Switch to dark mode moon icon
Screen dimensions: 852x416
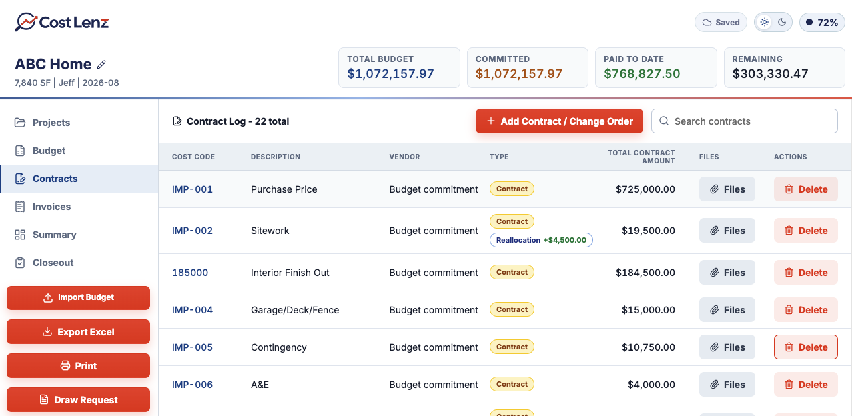point(782,22)
